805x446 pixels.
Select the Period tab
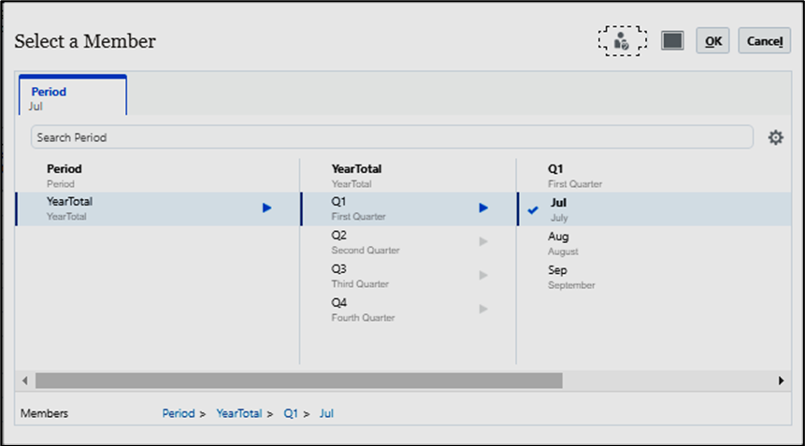(73, 95)
